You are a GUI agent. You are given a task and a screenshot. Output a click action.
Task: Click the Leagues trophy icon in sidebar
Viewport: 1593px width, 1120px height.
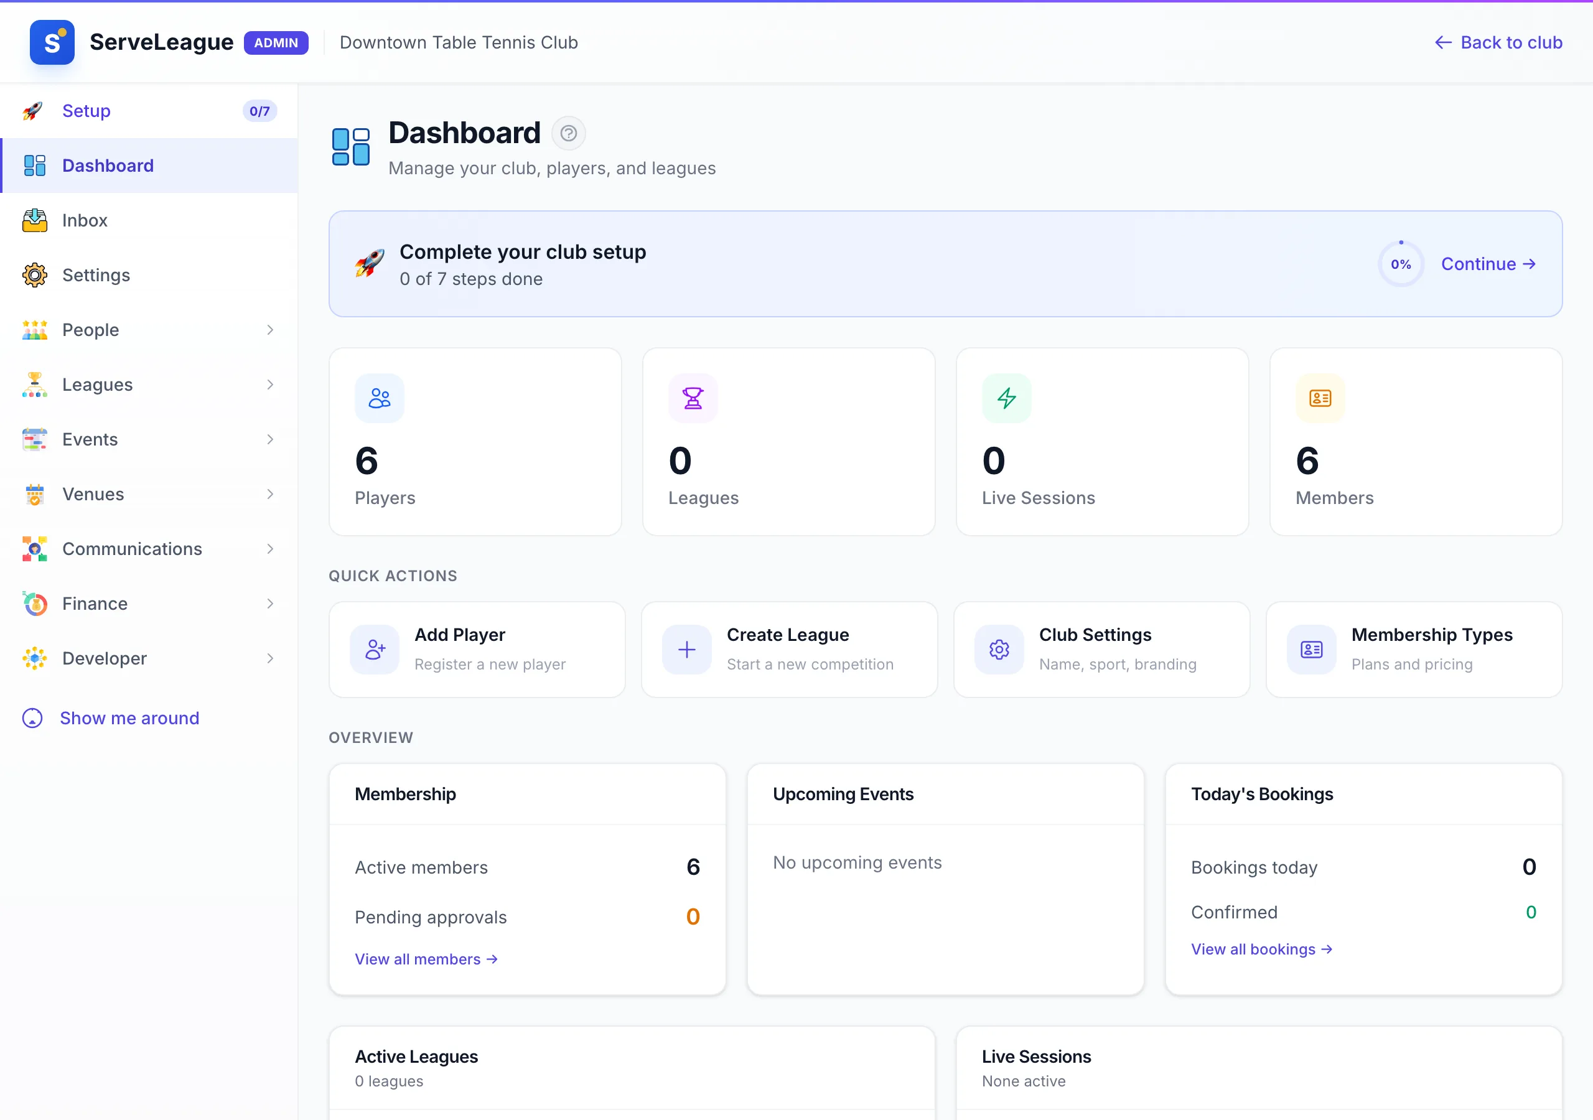(x=34, y=385)
